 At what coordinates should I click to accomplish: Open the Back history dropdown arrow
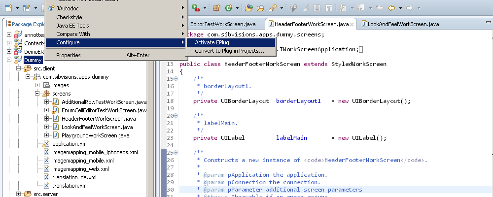click(400, 8)
